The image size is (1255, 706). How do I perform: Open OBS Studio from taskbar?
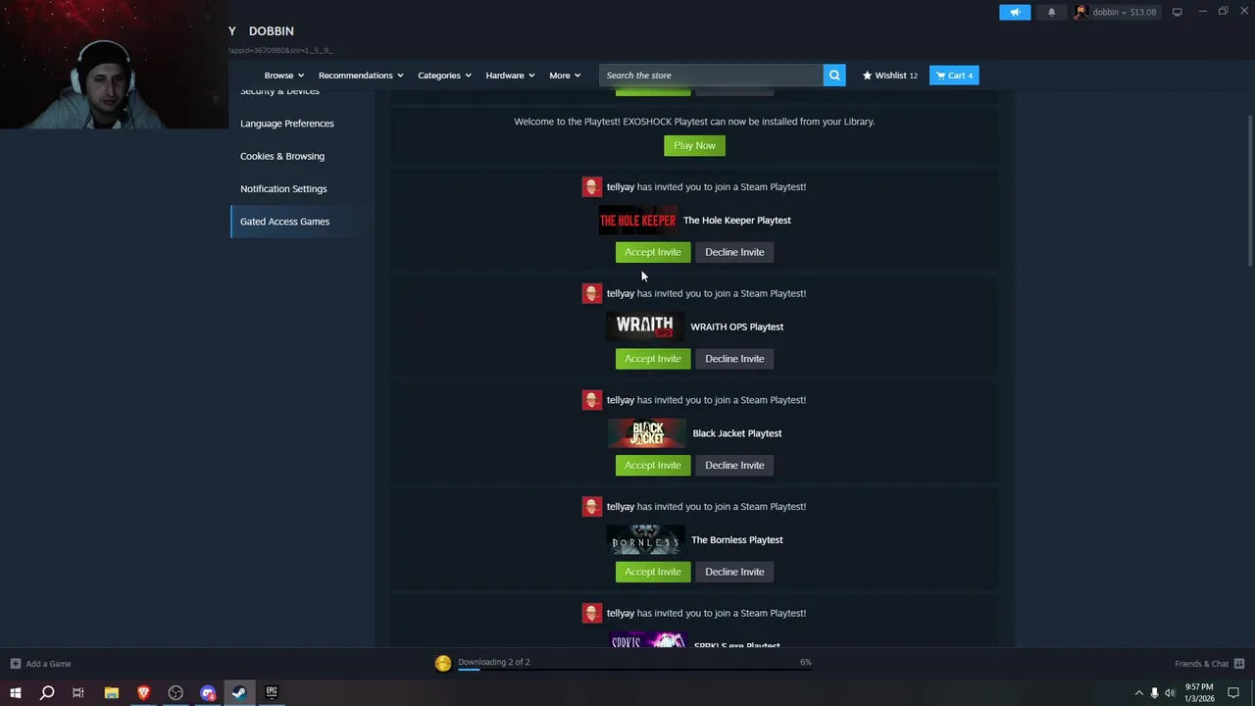tap(176, 693)
